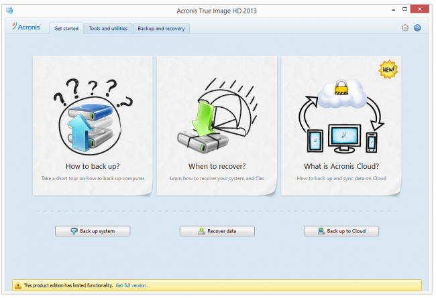Follow the Get full version link
This screenshot has width=436, height=298.
[131, 285]
